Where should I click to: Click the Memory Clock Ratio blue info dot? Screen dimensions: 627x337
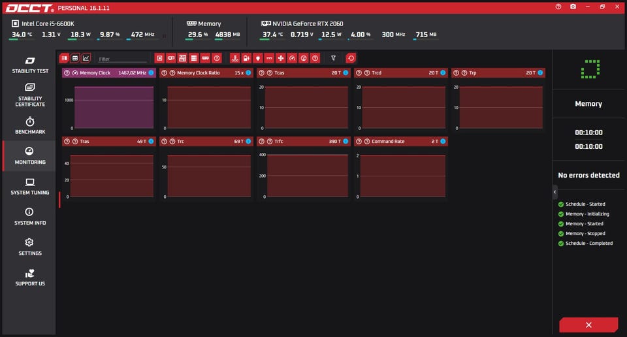point(248,72)
